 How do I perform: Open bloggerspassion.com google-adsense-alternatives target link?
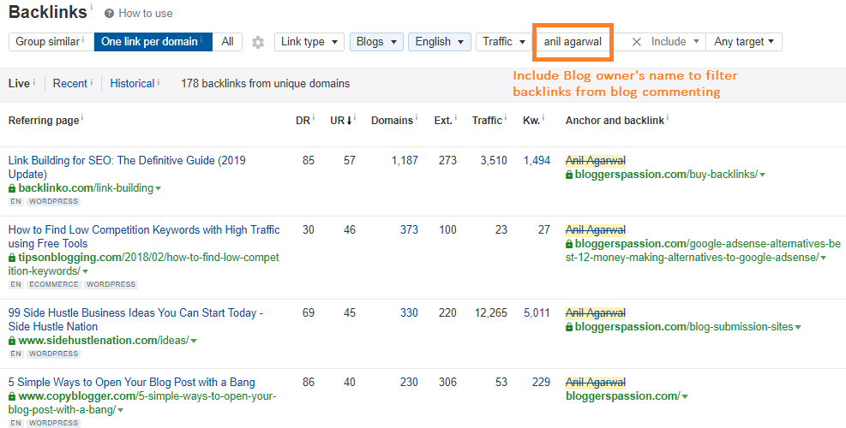click(703, 251)
